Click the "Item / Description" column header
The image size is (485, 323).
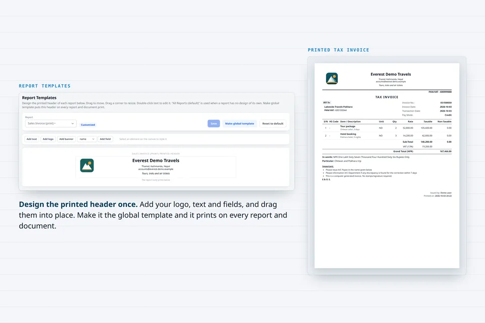[351, 122]
